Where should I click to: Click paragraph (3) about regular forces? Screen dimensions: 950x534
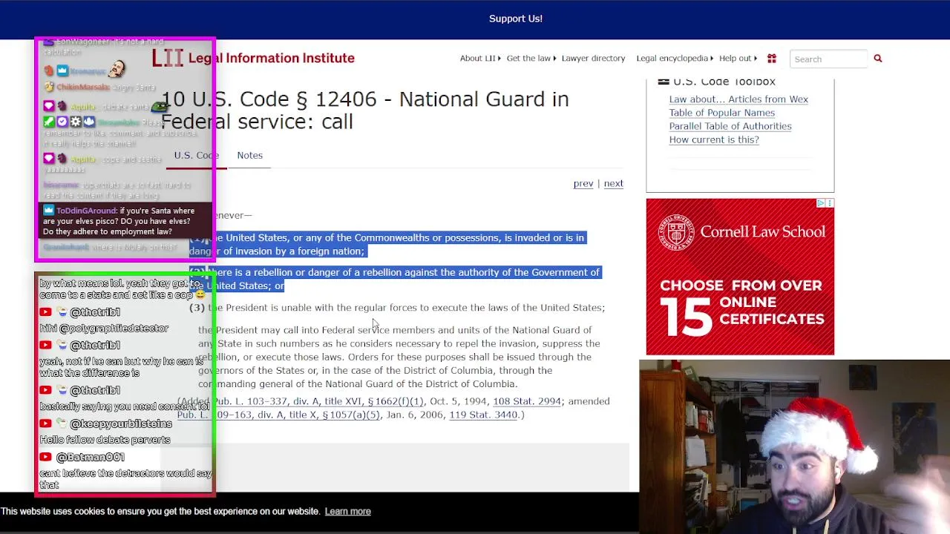tap(397, 307)
